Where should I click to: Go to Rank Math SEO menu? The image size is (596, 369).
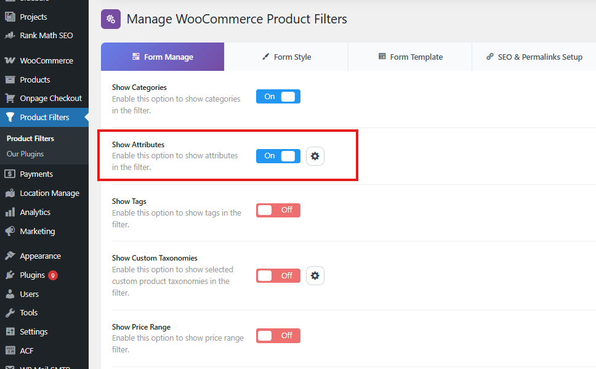click(x=46, y=35)
